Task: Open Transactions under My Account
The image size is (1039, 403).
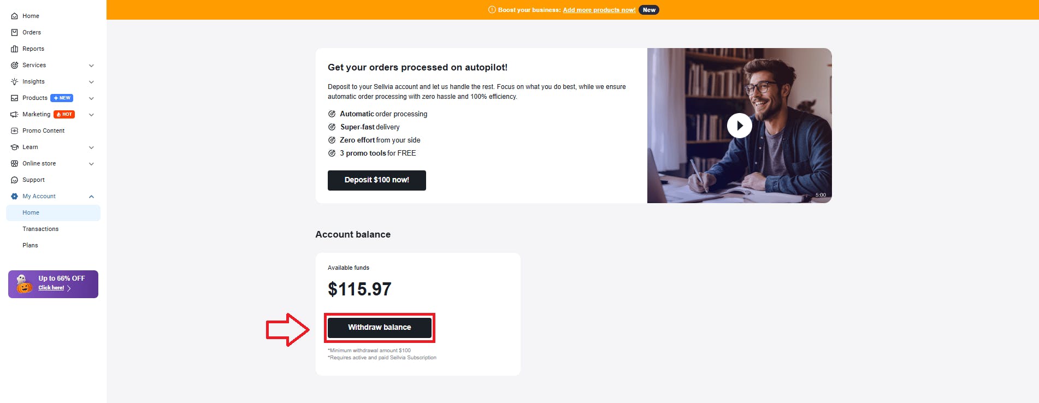Action: click(x=40, y=229)
